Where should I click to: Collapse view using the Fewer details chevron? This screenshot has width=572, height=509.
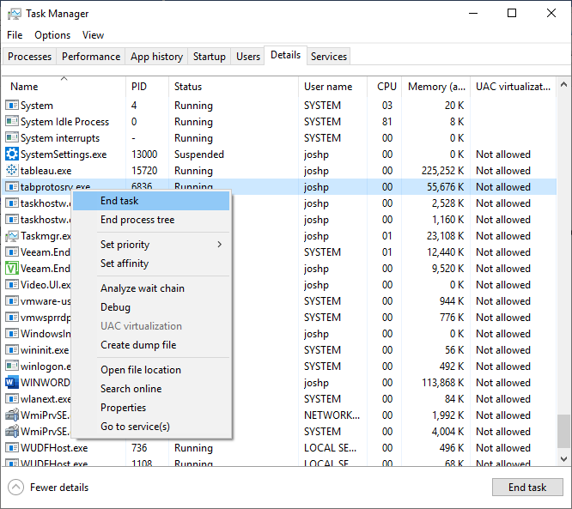16,488
